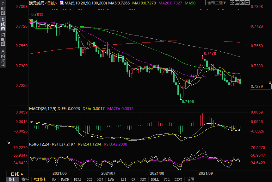Enable the BOLL indicator

click(155, 179)
